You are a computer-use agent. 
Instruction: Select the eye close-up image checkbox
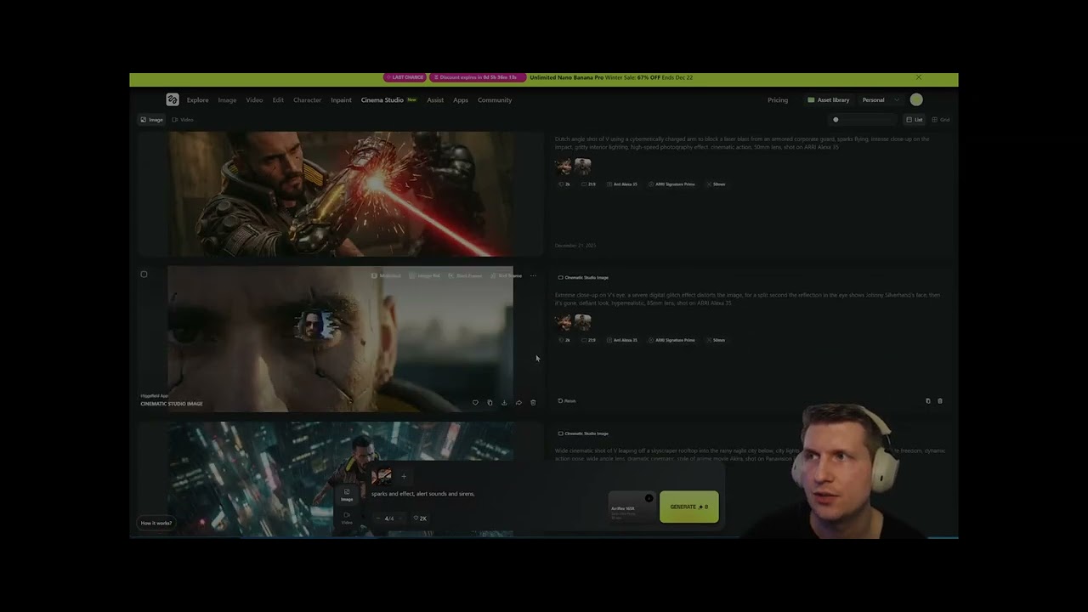tap(144, 275)
